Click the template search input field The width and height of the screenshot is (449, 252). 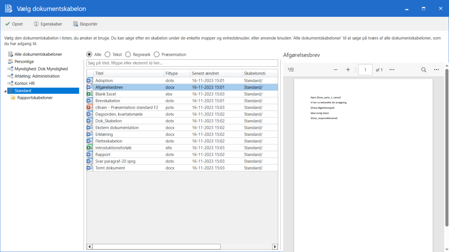click(182, 63)
